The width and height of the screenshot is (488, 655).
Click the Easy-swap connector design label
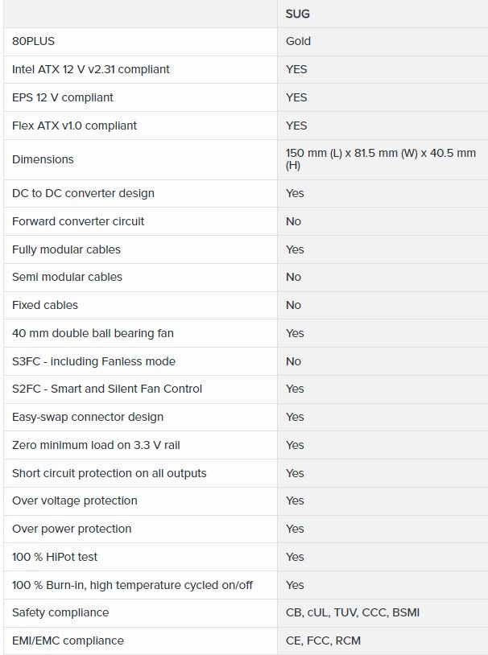[88, 417]
